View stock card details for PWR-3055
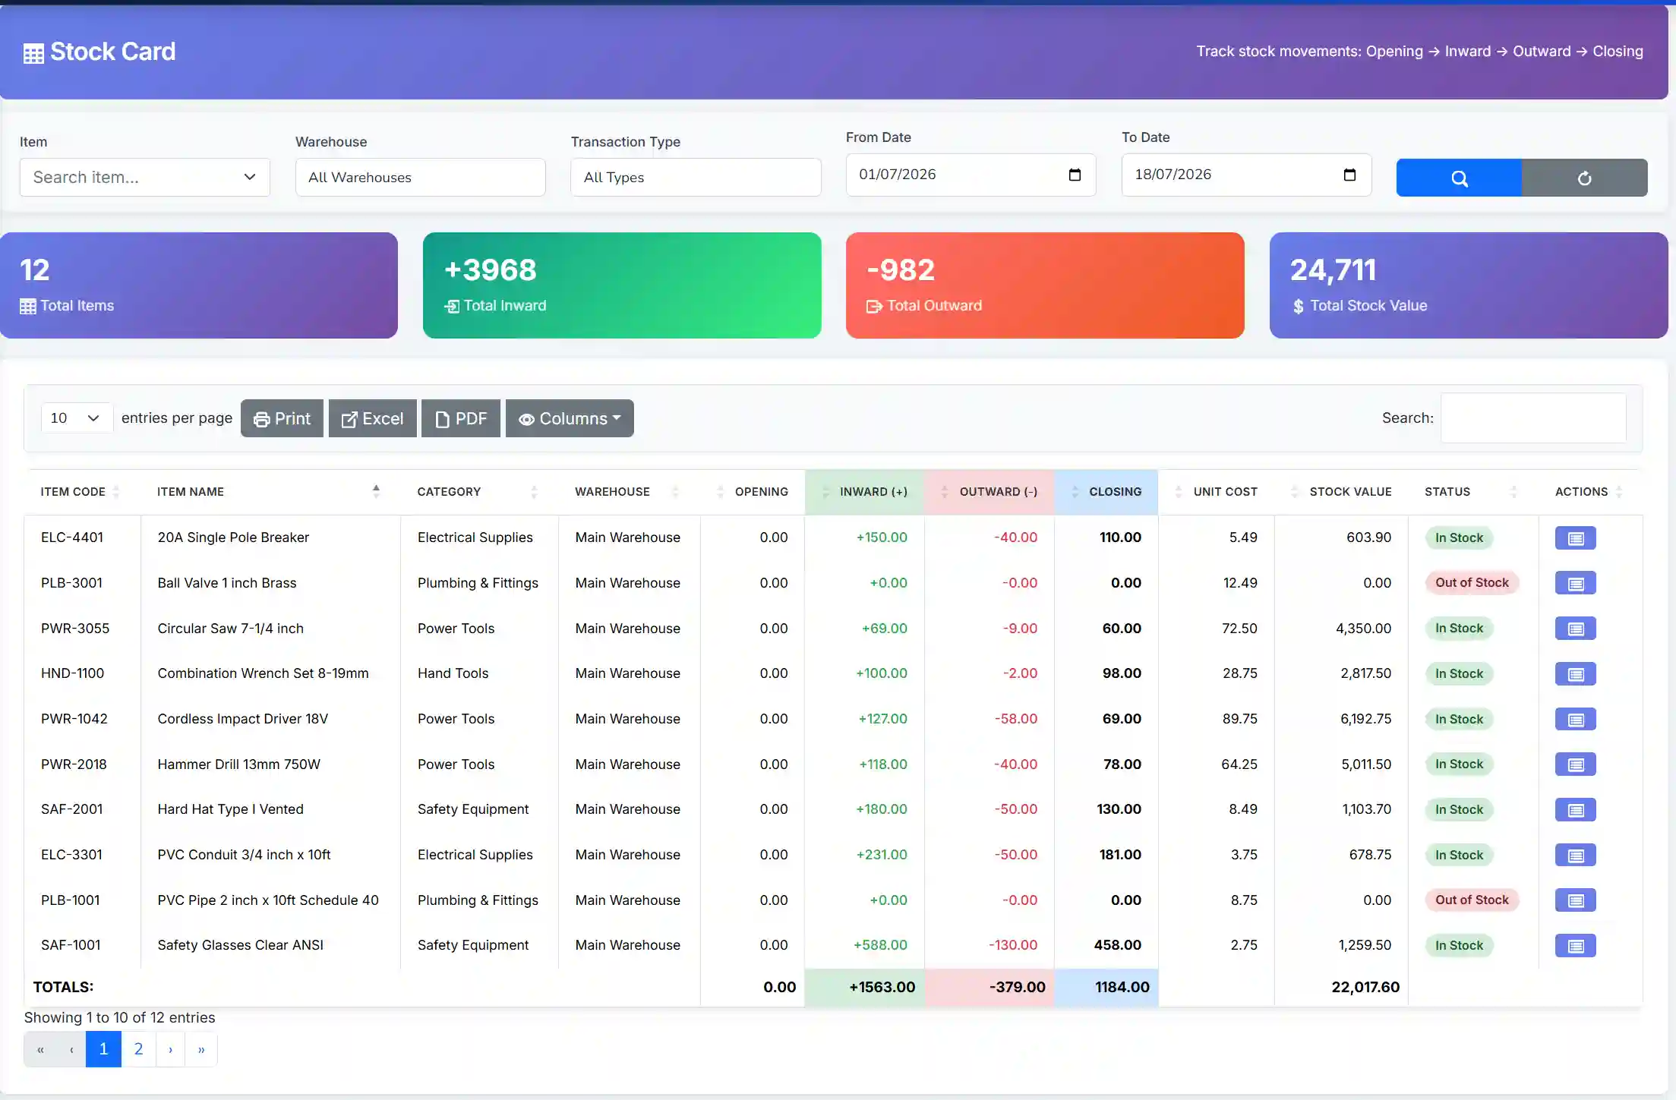 pyautogui.click(x=1576, y=629)
